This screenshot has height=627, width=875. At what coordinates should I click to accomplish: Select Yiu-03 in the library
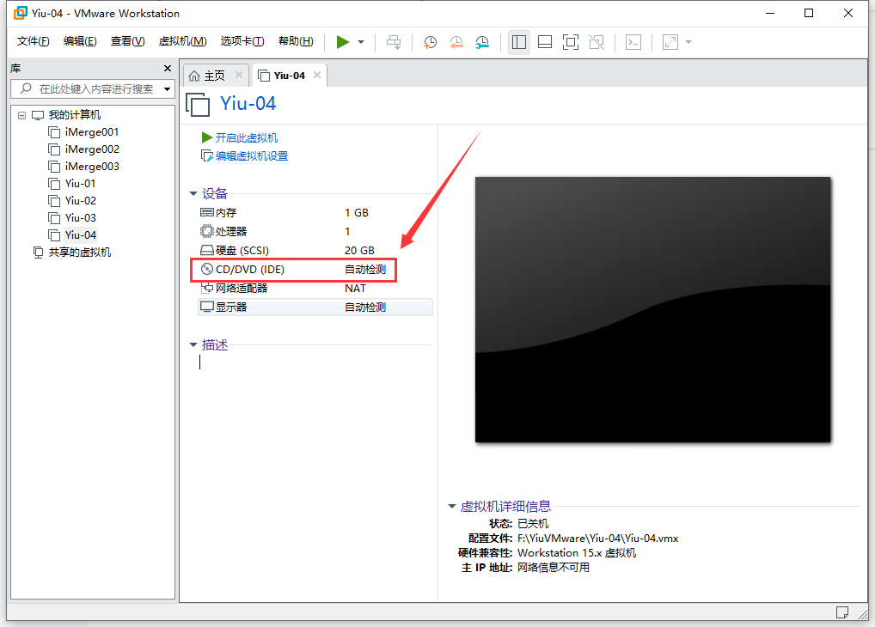[x=72, y=218]
